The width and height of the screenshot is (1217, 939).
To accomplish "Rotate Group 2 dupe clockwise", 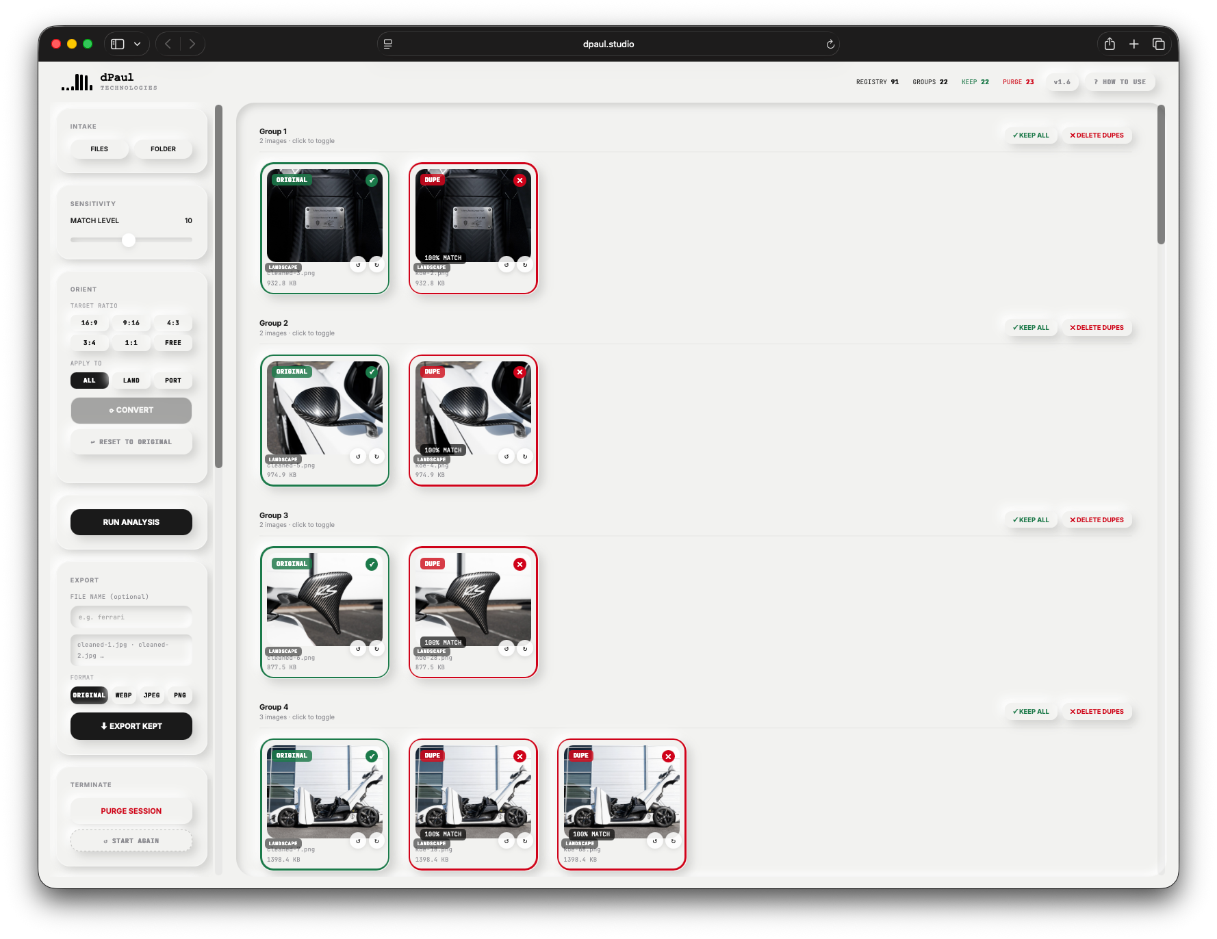I will click(525, 456).
